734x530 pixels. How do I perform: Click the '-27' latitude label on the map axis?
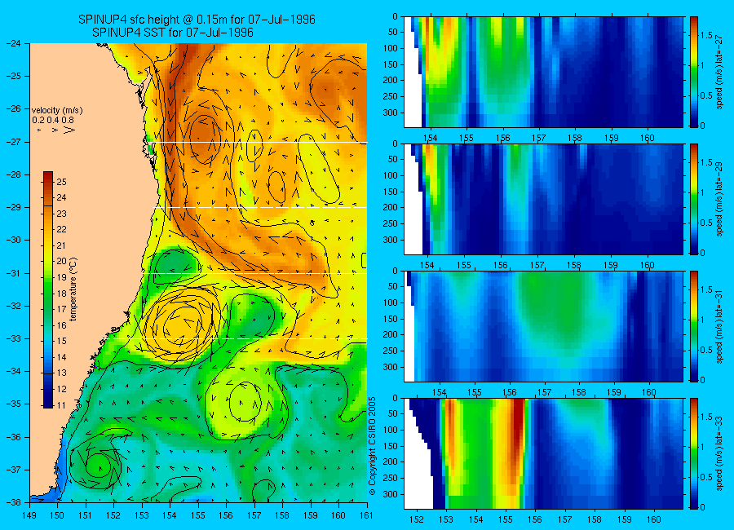pyautogui.click(x=14, y=142)
